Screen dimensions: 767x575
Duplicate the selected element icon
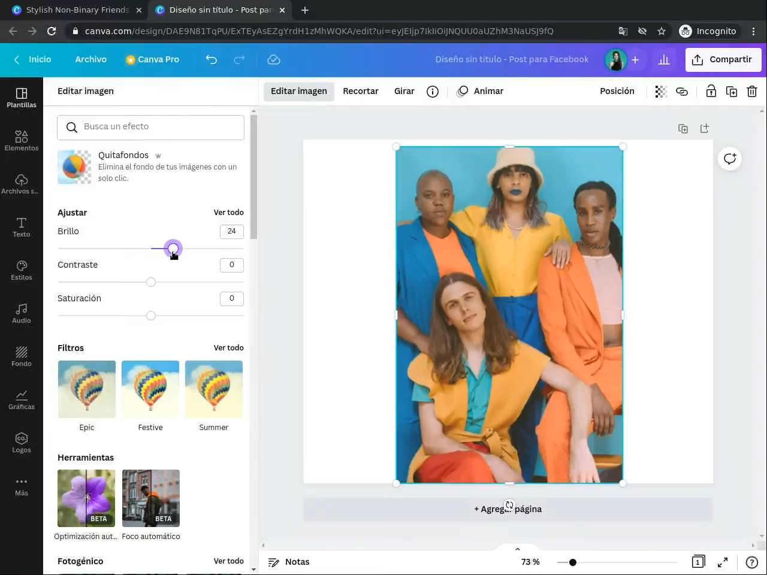[731, 92]
